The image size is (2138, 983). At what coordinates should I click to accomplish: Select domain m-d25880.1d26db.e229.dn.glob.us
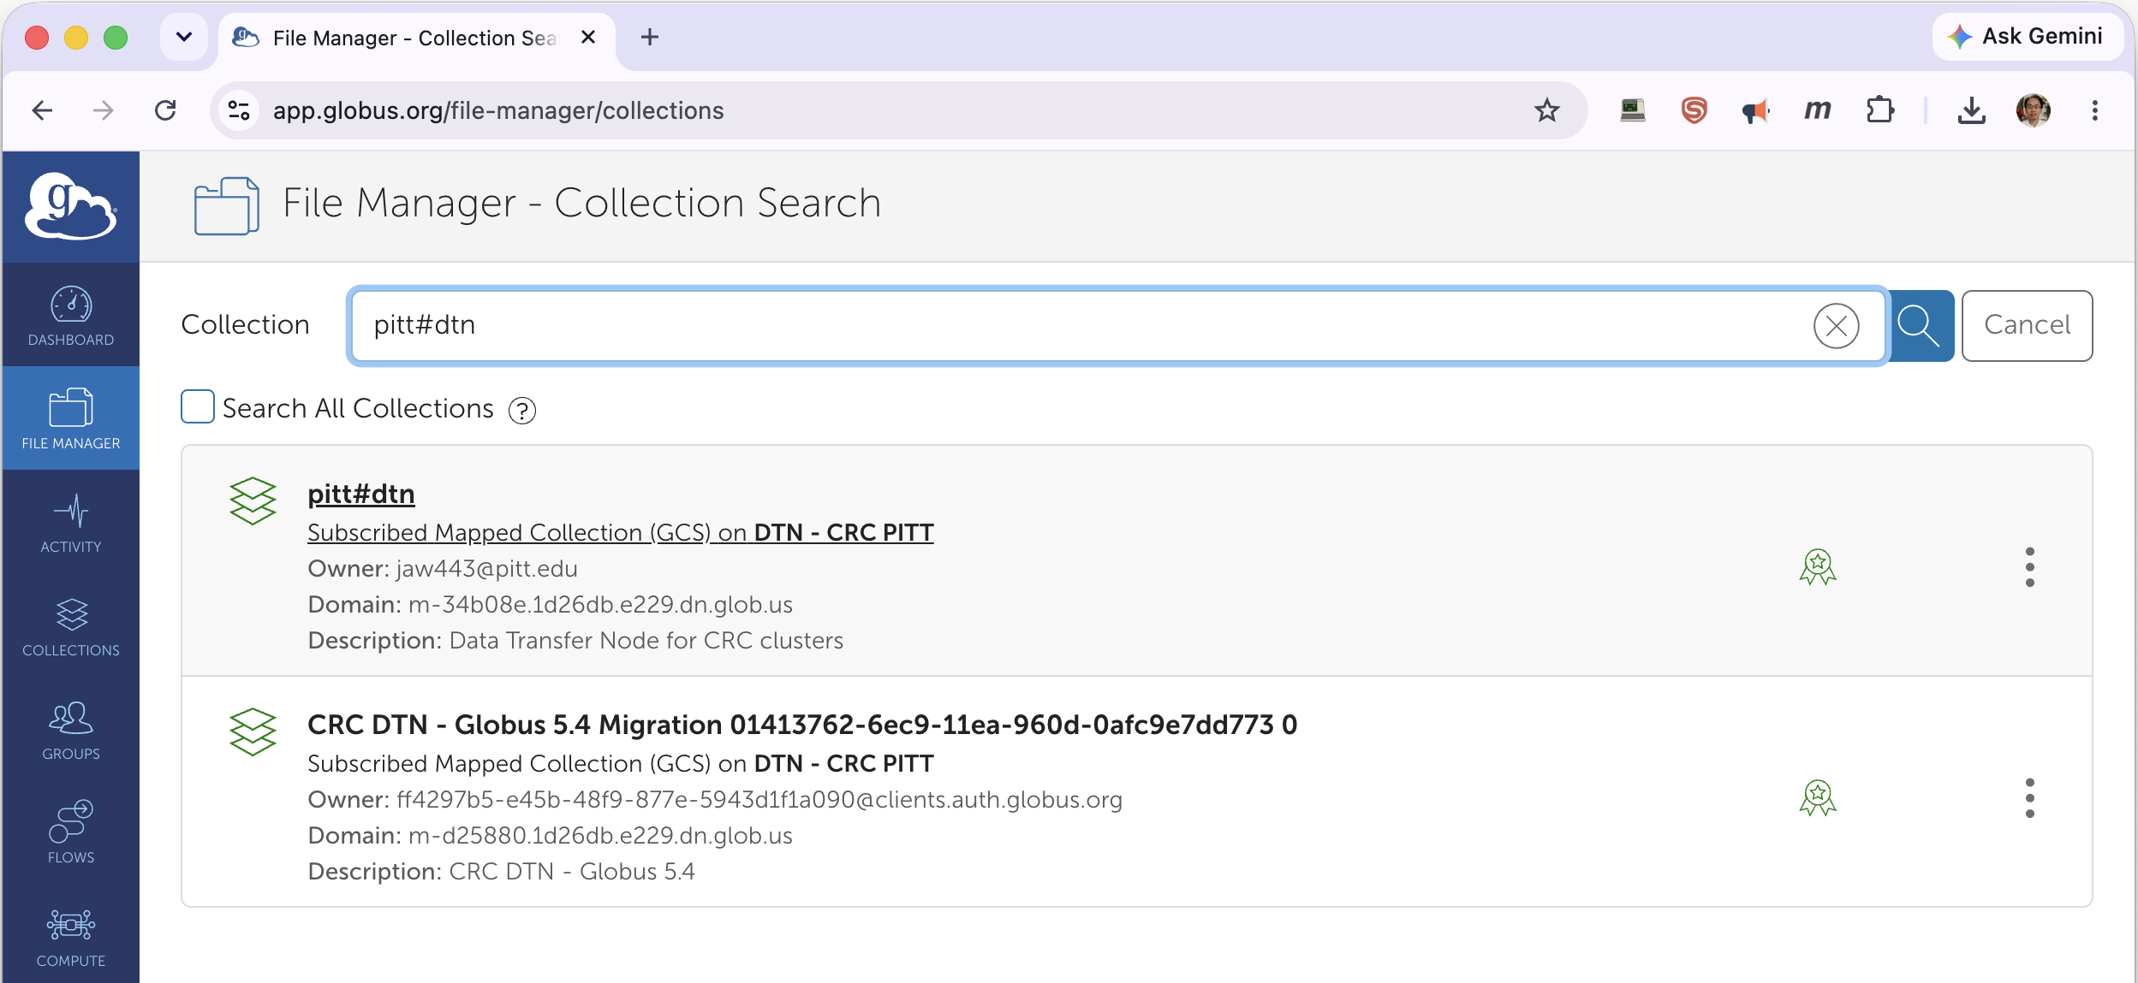coord(600,836)
